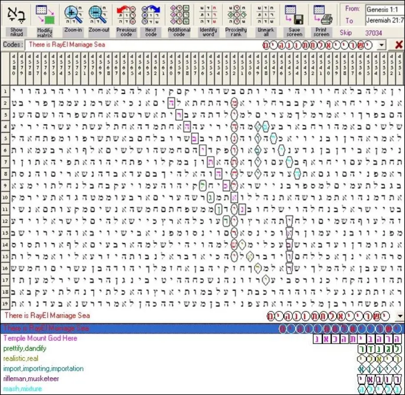Go to Next code
The image size is (405, 395).
point(151,15)
